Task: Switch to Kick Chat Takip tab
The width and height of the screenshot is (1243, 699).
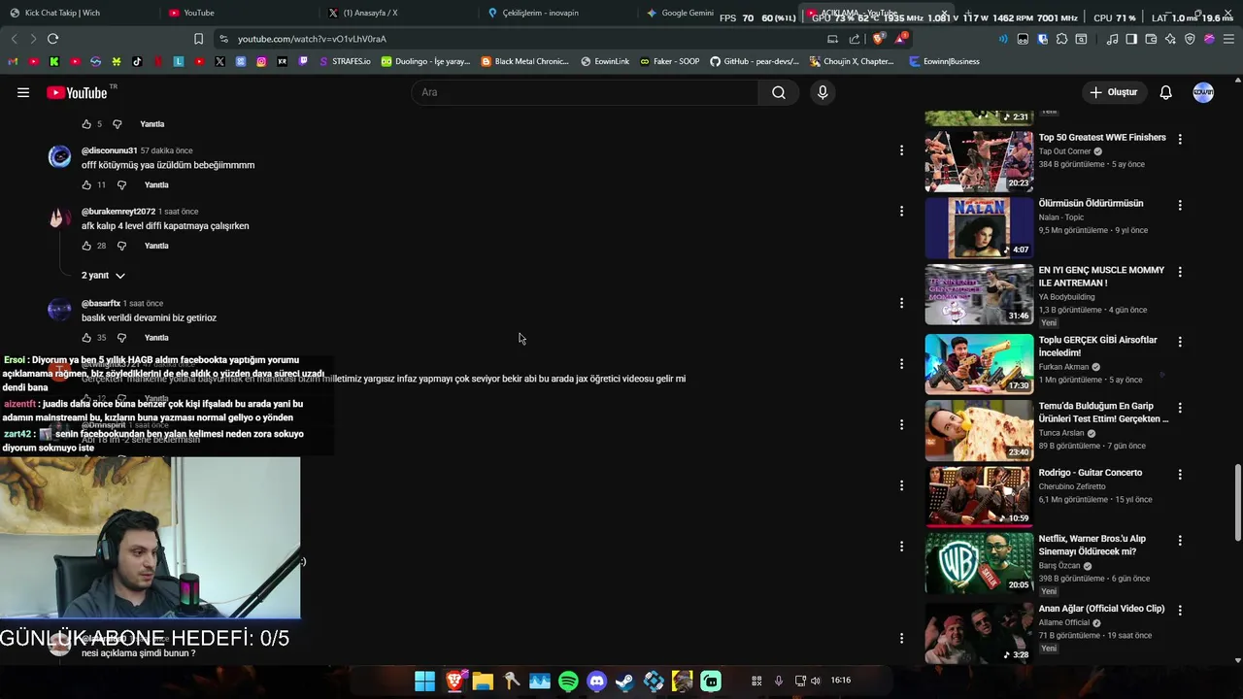Action: [78, 13]
